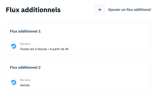Click the schedule clock icon in Flux additionnel 1
The image size is (155, 95).
click(14, 46)
